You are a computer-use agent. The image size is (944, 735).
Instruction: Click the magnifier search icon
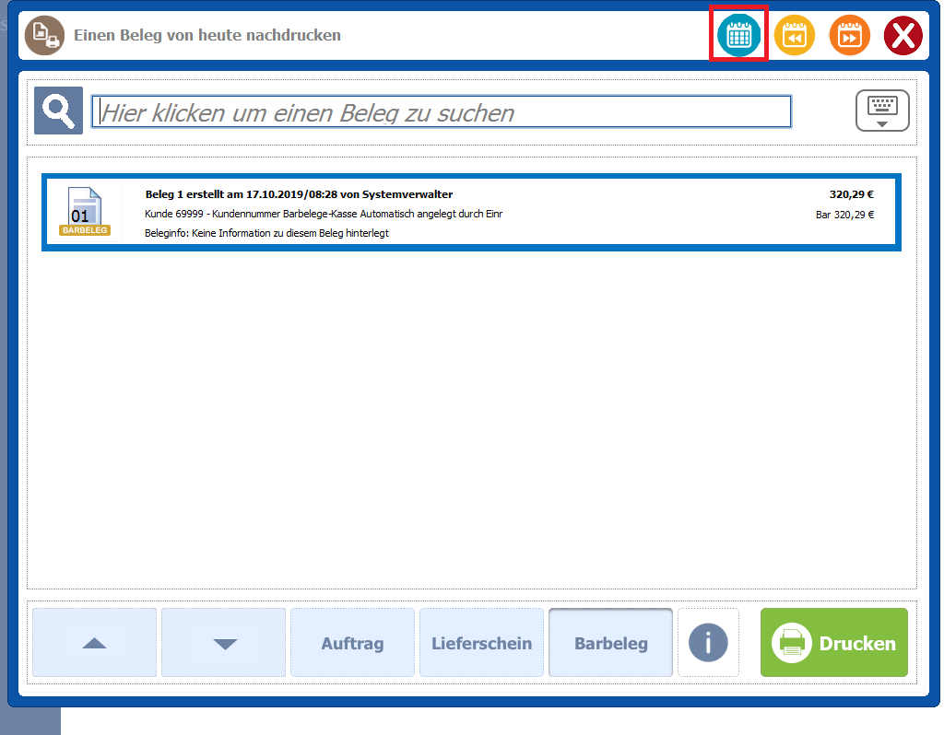58,111
